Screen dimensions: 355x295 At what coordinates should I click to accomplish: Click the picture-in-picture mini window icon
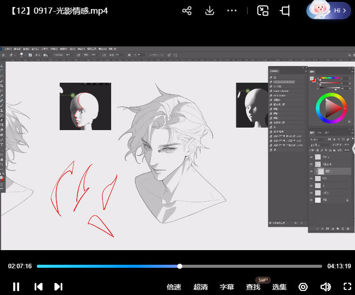(x=263, y=11)
